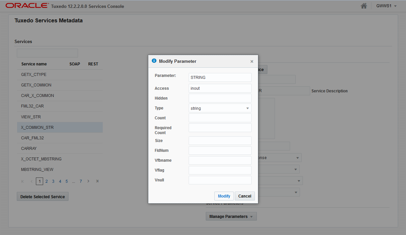Image resolution: width=406 pixels, height=235 pixels.
Task: Jump to the first services page
Action: (x=23, y=181)
